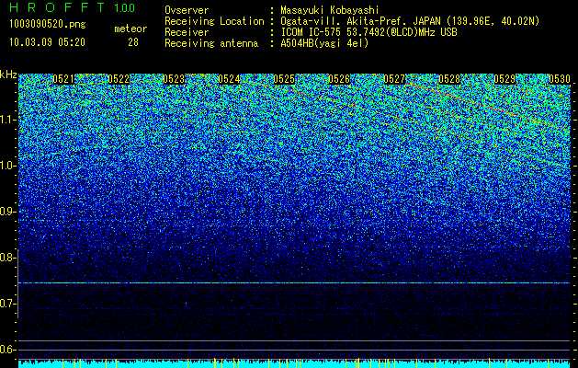Click the 0529 time marker
Viewport: 578px width, 368px height.
[504, 79]
